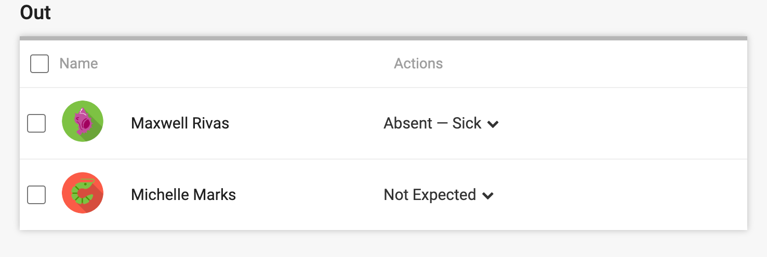Expand the Absent — Sick status dropdown

[x=441, y=123]
